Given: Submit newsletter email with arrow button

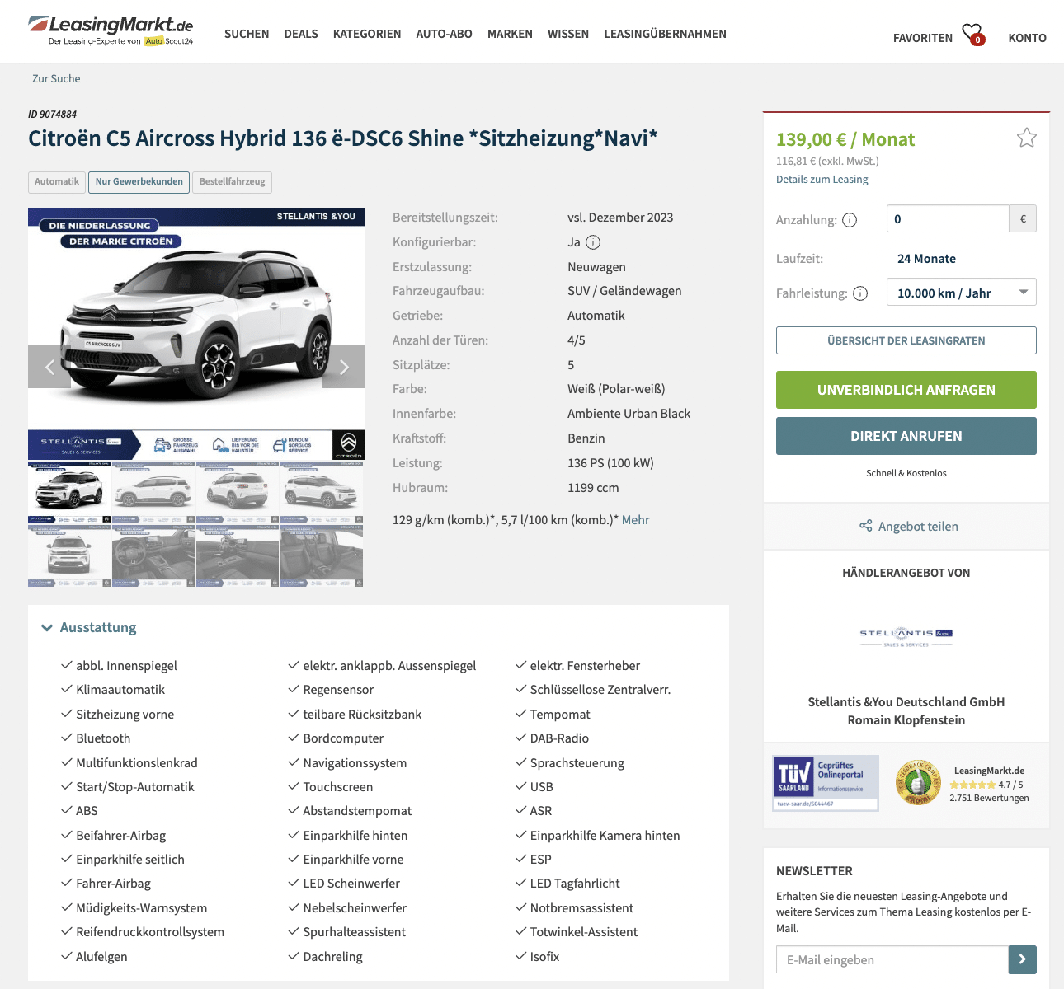Looking at the screenshot, I should [x=1022, y=959].
